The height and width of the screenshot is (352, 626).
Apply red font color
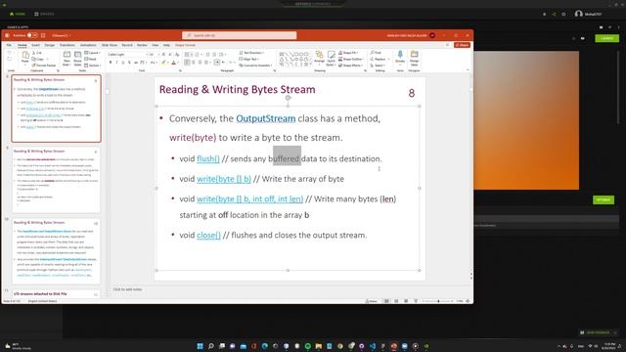(x=174, y=63)
